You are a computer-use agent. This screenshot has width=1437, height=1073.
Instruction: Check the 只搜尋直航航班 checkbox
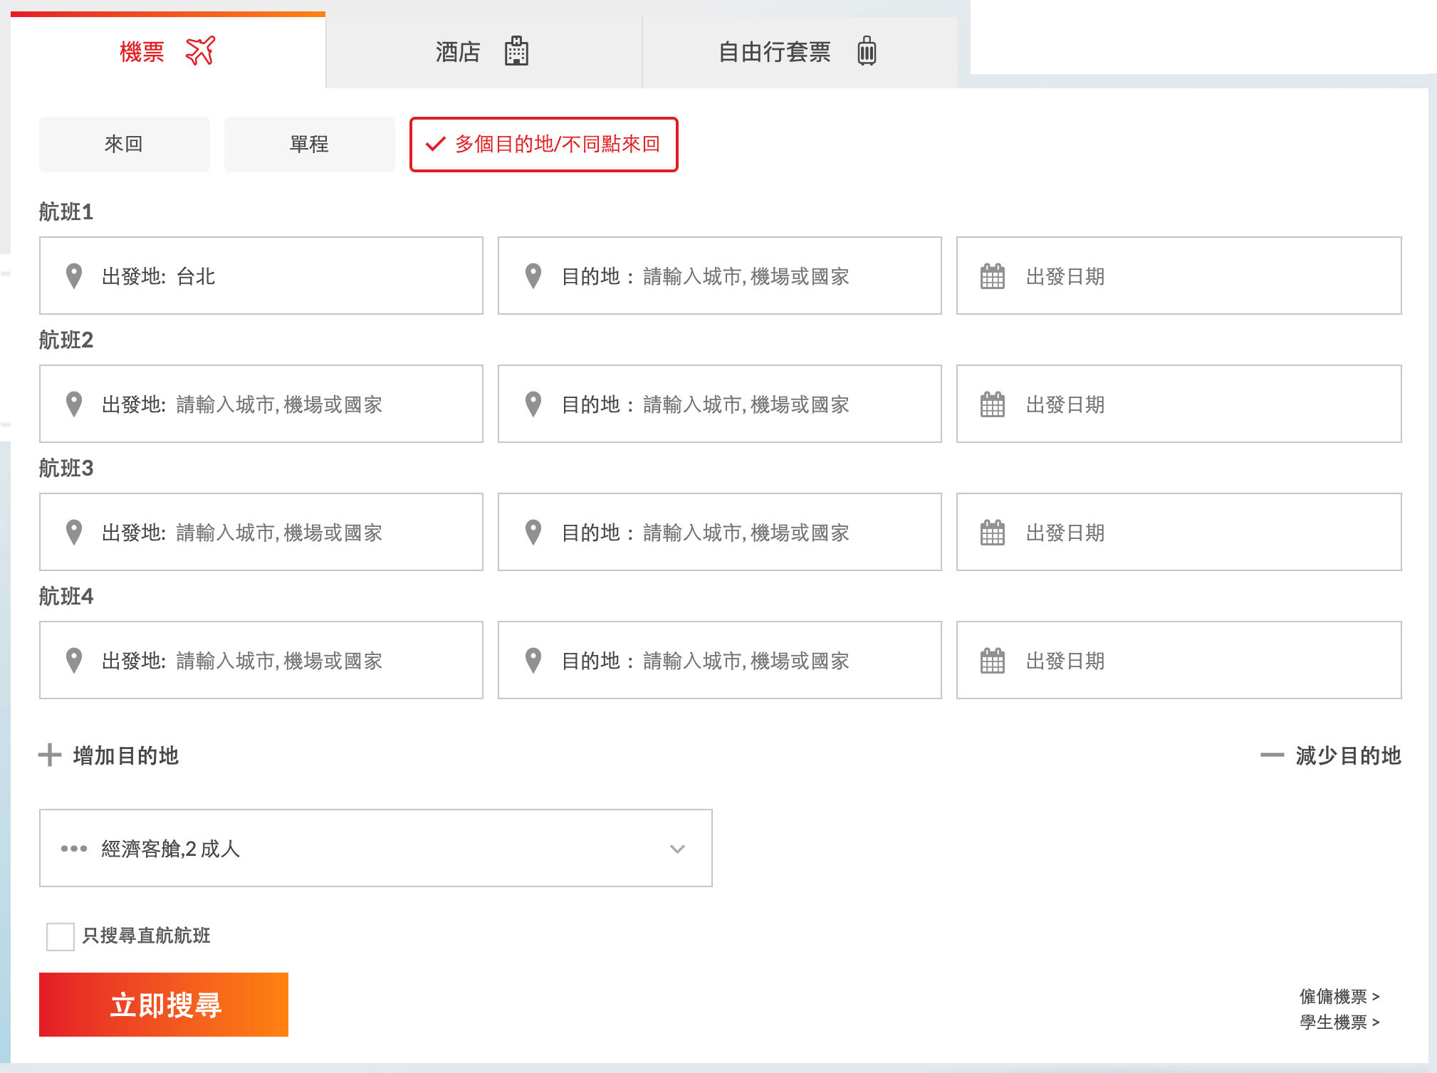pos(61,936)
